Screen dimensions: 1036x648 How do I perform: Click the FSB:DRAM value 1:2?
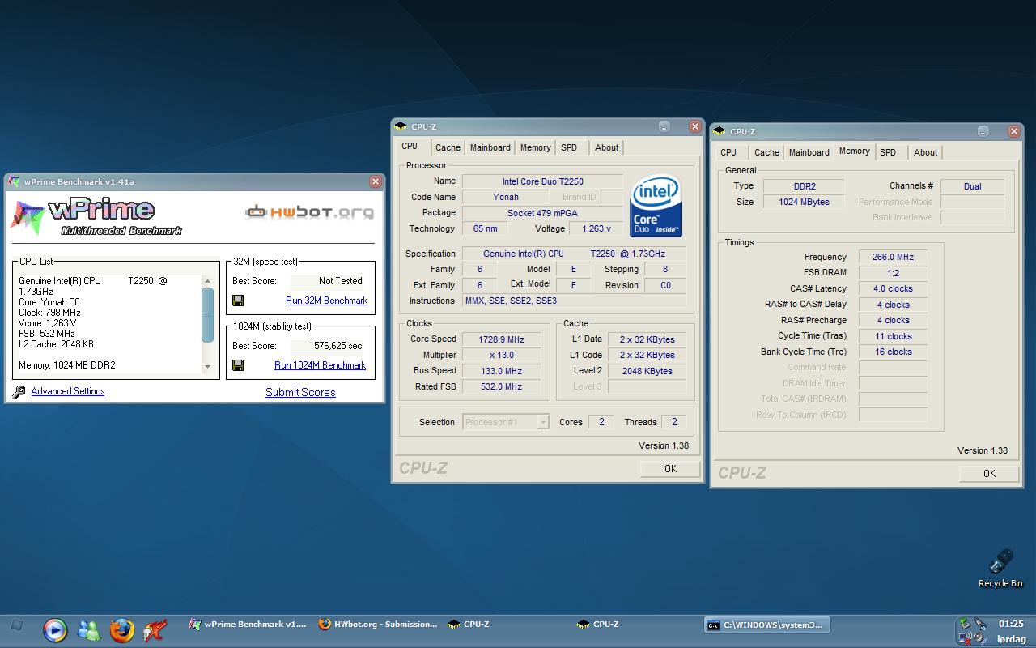(893, 273)
